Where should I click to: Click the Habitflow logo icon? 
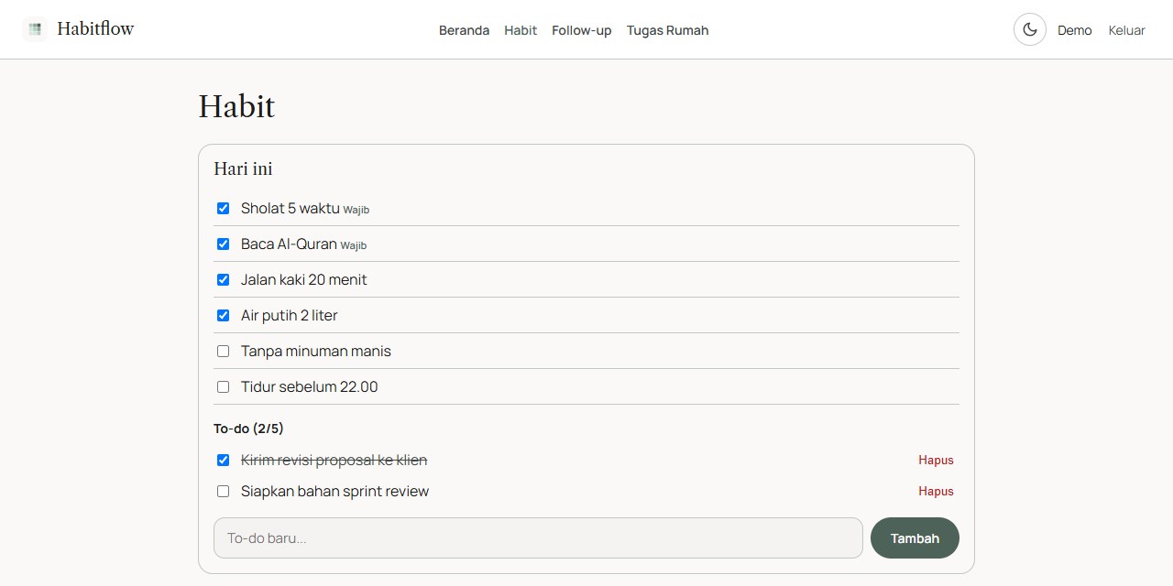click(x=35, y=29)
